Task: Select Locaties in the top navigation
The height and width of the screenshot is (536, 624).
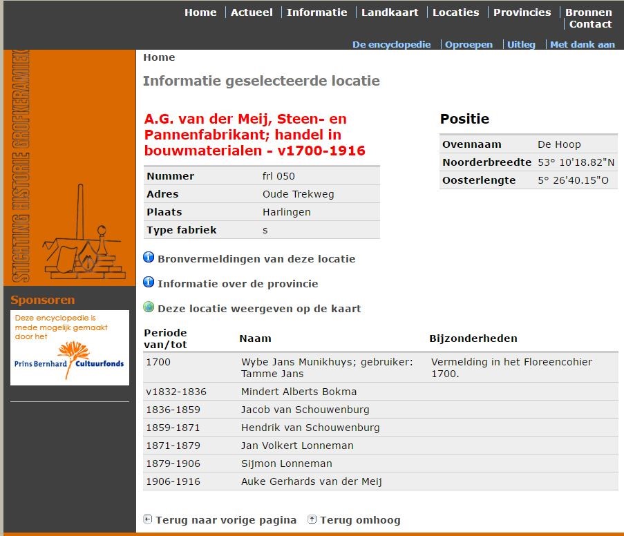Action: 455,12
